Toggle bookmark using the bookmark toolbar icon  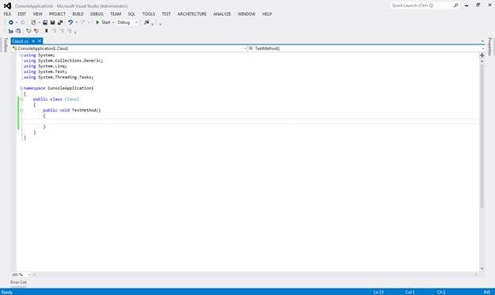(x=46, y=31)
